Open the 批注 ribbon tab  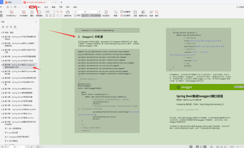coord(46,7)
